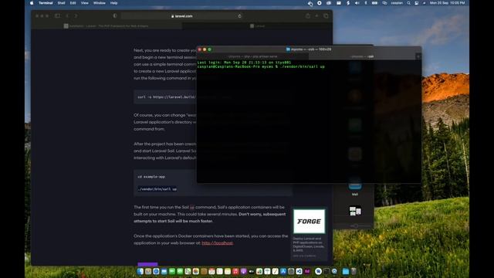Launch Visual Studio Code from Dock
This screenshot has width=494, height=278.
299,271
